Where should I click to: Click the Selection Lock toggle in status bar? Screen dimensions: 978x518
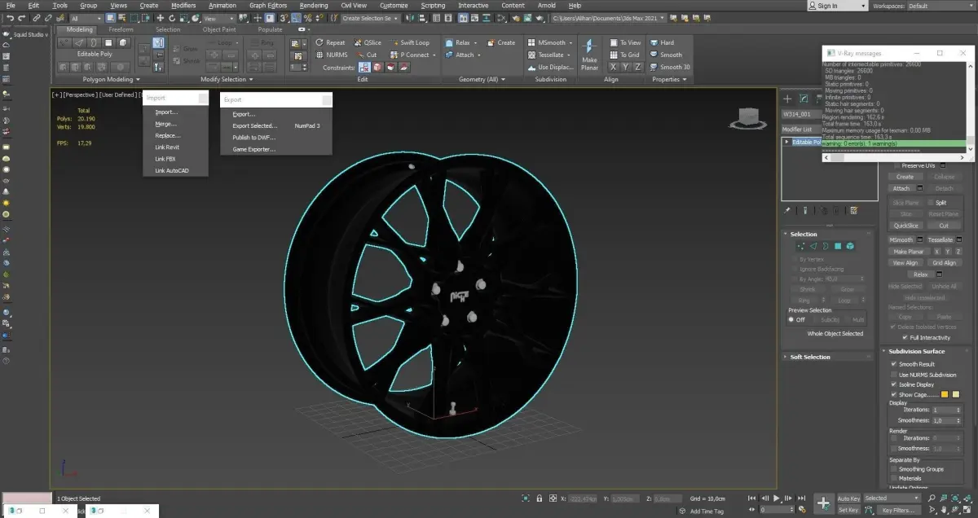(x=539, y=498)
